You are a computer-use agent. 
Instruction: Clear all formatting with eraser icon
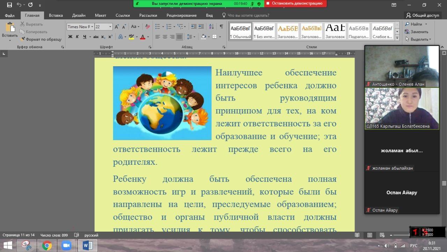pyautogui.click(x=147, y=27)
